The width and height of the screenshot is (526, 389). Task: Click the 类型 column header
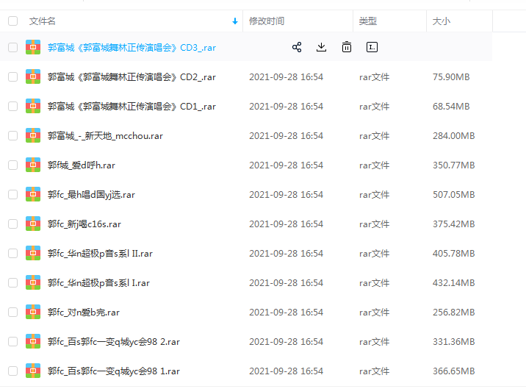[367, 21]
